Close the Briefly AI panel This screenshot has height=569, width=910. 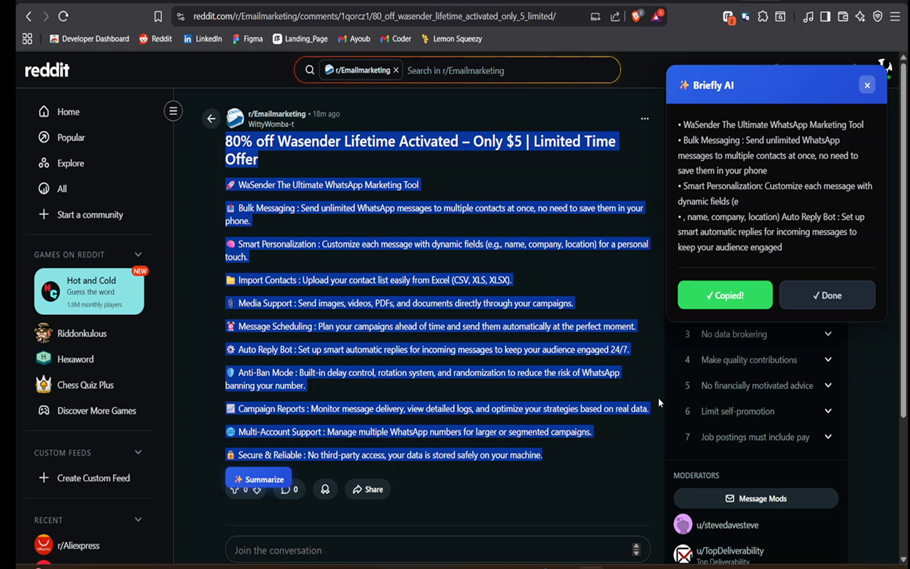pos(867,85)
